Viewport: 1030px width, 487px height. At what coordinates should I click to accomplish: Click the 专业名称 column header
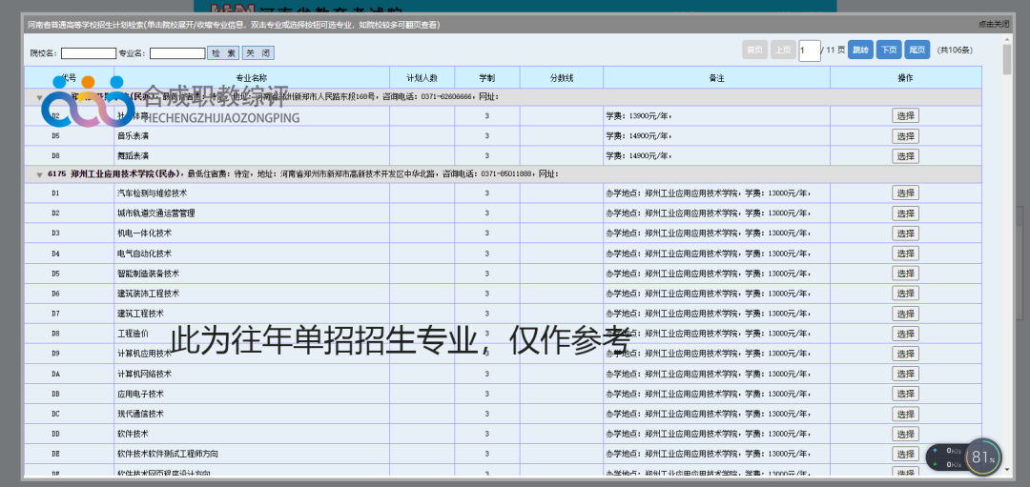tap(251, 77)
